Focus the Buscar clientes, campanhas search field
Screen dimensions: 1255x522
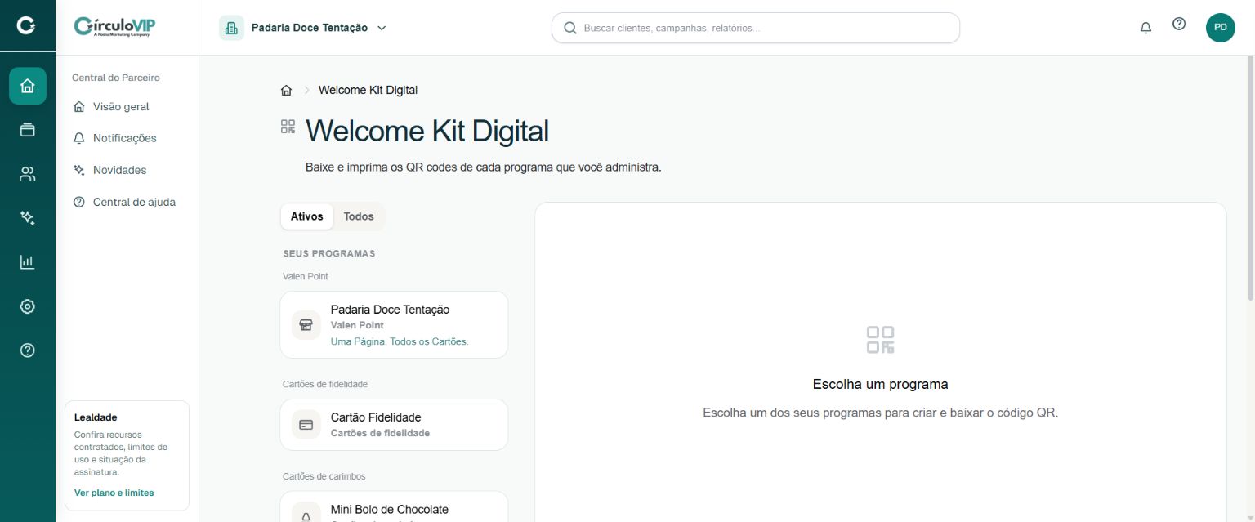point(756,28)
